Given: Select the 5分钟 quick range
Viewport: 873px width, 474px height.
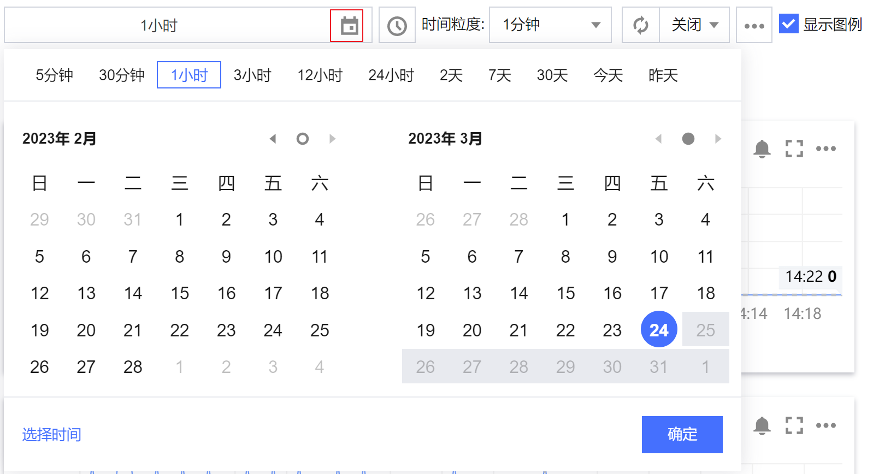Looking at the screenshot, I should coord(55,75).
